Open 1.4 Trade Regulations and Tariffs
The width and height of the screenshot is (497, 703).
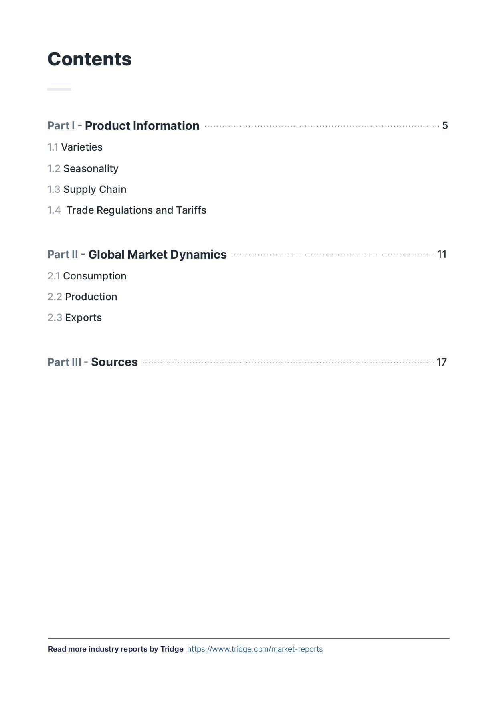tap(127, 210)
